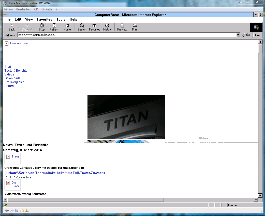
Task: Open the Help menu
Action: coord(73,19)
